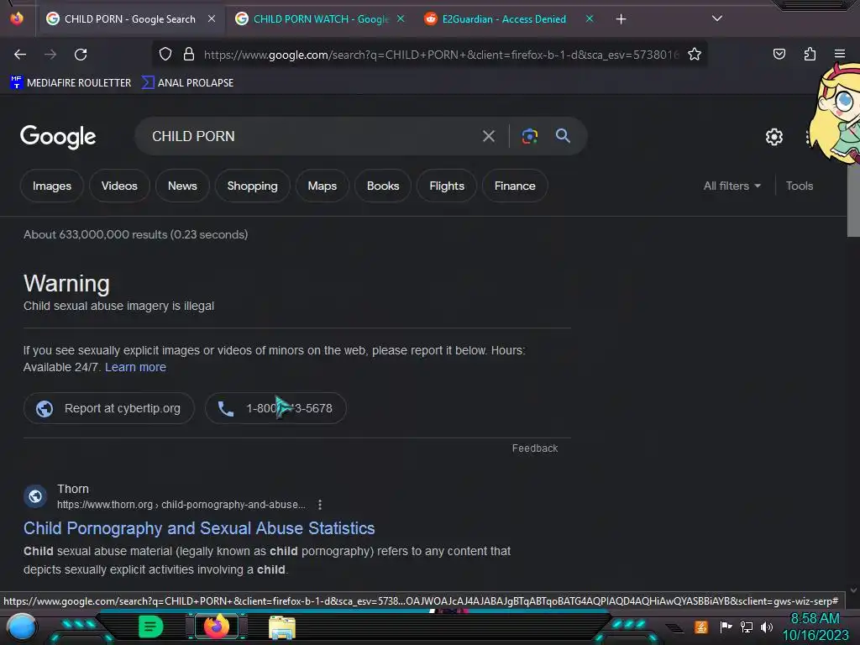
Task: Open Firefox View from the tab bar logo
Action: (x=17, y=18)
